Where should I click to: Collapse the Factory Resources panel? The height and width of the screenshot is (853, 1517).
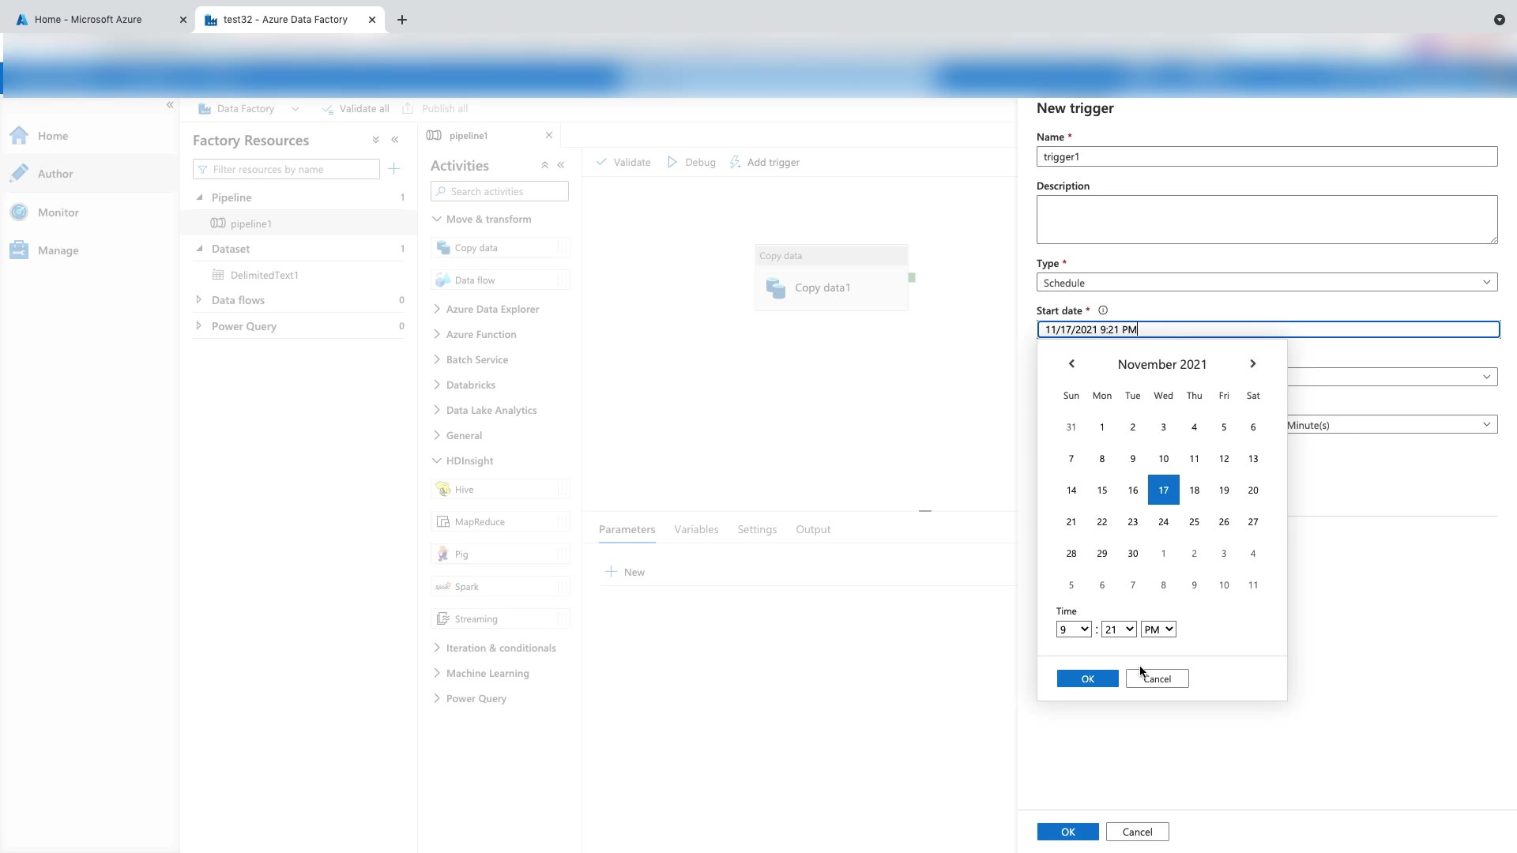pyautogui.click(x=395, y=140)
